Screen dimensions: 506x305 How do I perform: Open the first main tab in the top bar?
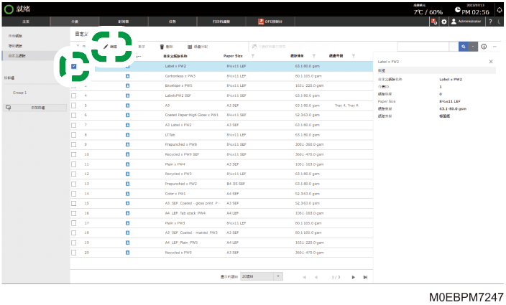[x=26, y=22]
